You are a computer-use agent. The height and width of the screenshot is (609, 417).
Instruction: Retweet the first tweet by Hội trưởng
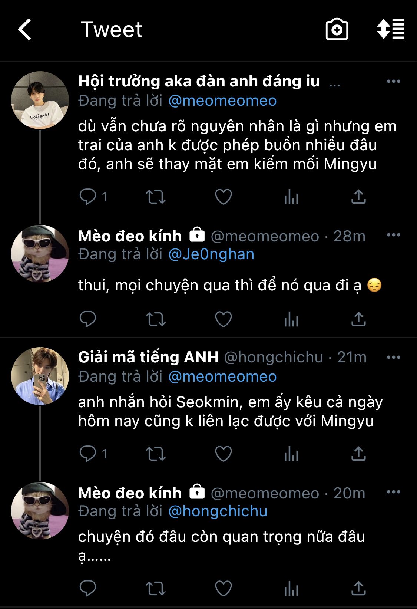(155, 197)
